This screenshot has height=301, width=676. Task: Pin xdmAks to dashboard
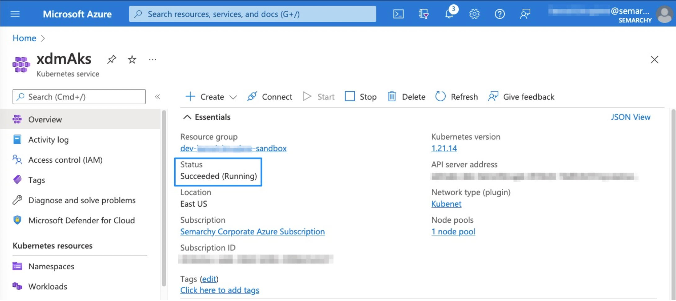pos(111,59)
